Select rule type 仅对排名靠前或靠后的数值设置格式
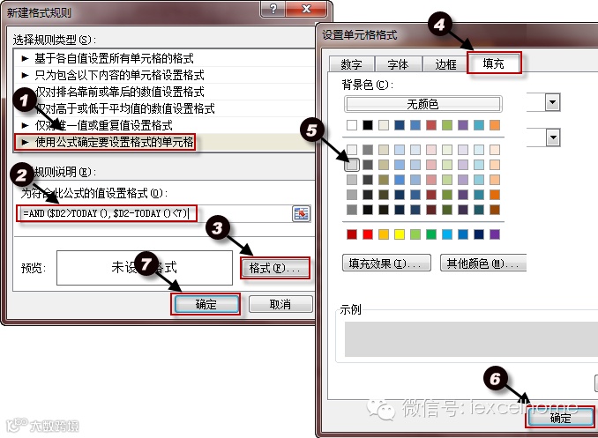The width and height of the screenshot is (598, 438). tap(164, 92)
